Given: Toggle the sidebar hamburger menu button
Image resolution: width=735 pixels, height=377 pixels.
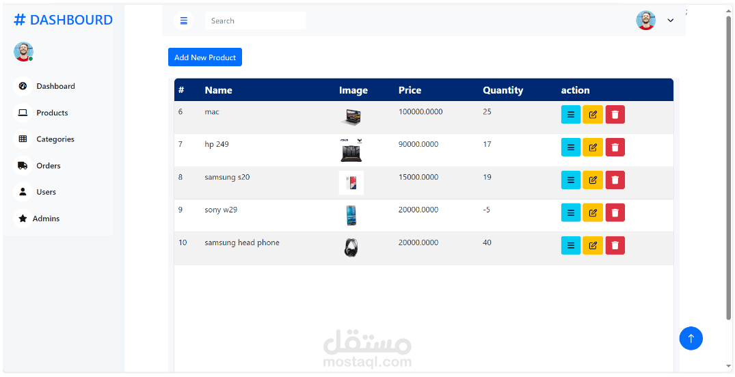Looking at the screenshot, I should pos(183,20).
